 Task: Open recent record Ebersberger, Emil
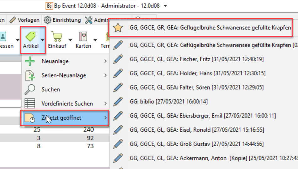tap(202, 116)
